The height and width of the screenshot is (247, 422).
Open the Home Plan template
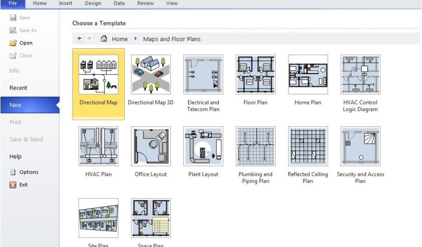pyautogui.click(x=308, y=75)
